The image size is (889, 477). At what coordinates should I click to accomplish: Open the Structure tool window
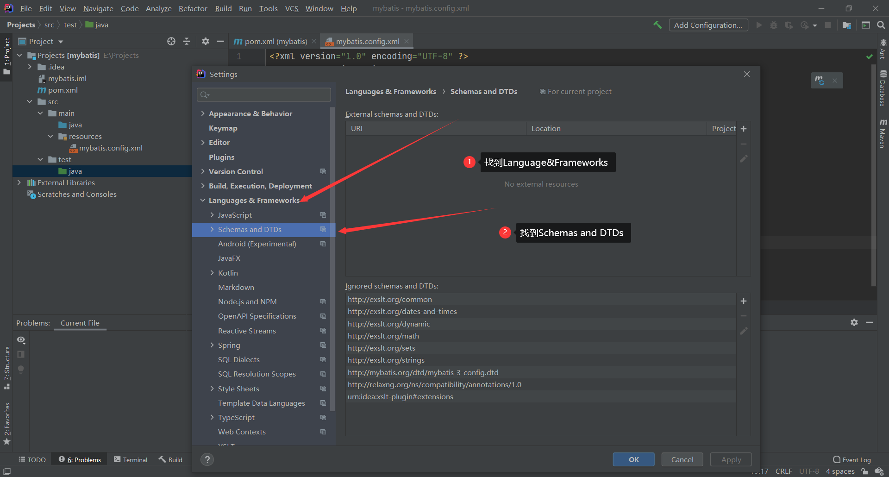pos(7,368)
